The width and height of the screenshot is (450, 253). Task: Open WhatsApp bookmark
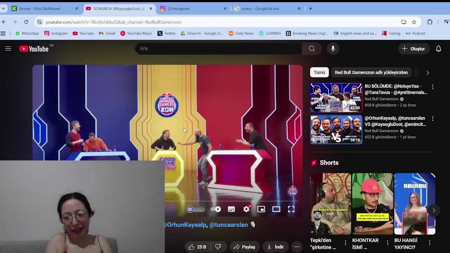(x=27, y=33)
